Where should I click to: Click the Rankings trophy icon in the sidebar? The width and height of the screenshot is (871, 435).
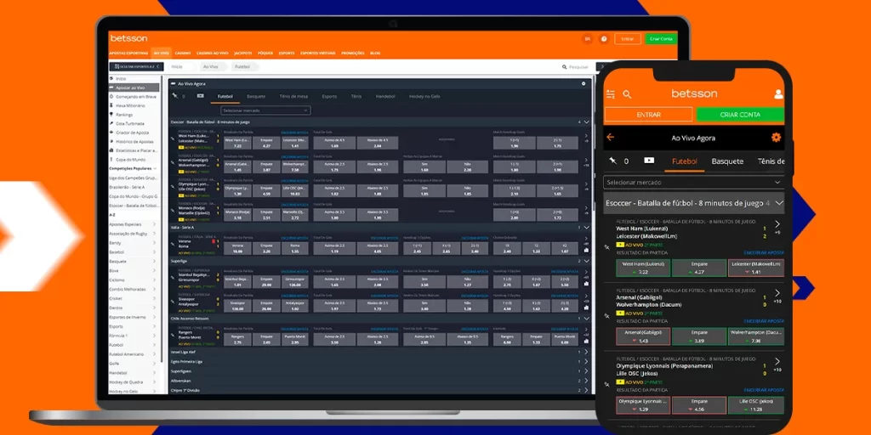[x=111, y=115]
